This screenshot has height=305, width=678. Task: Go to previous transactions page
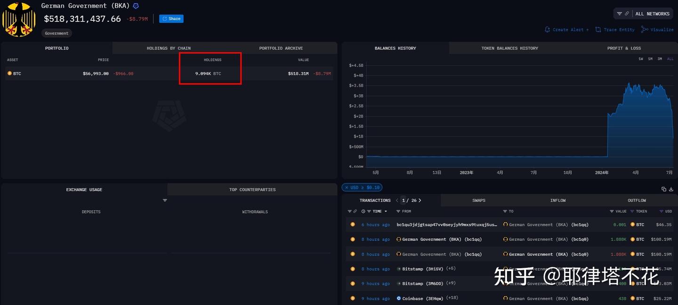(397, 201)
